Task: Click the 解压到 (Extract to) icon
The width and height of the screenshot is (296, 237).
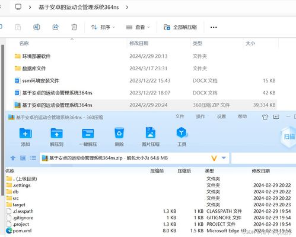Action: point(57,134)
